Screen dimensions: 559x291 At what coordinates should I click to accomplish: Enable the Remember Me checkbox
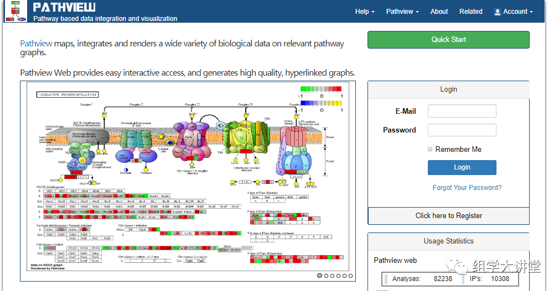point(430,149)
